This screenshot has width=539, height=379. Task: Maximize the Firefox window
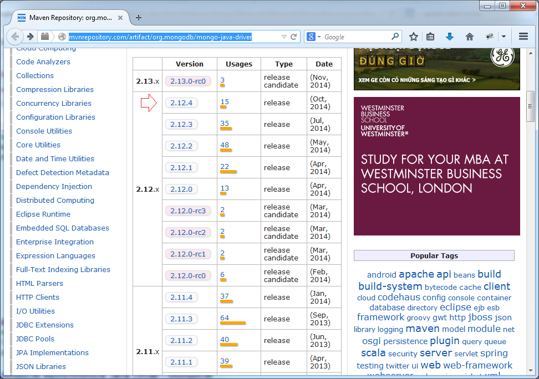coord(502,6)
